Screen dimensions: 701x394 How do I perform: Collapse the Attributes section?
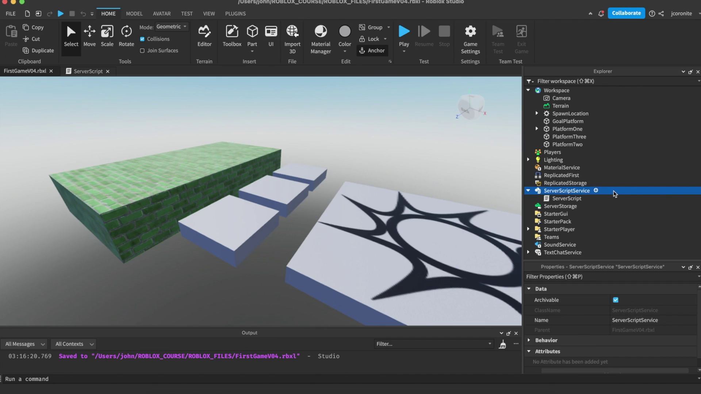(x=529, y=351)
